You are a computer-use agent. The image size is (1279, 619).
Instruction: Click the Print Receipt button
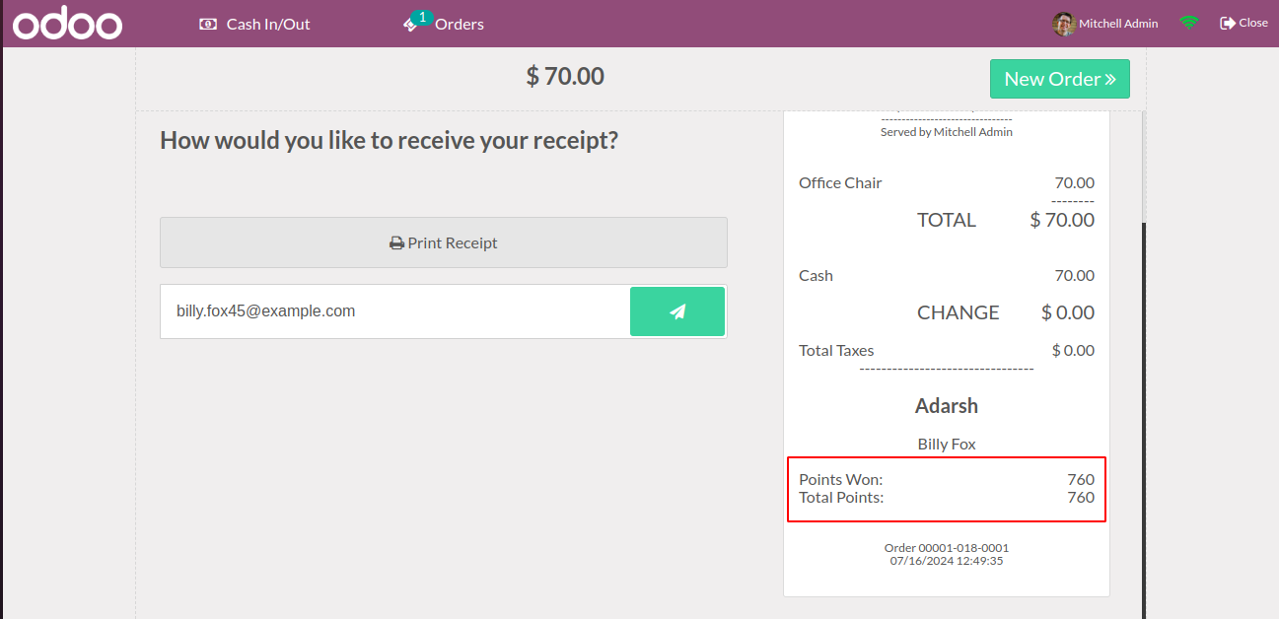444,242
